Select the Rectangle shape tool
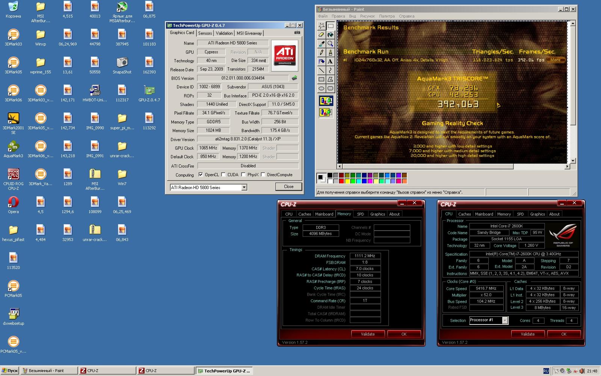The width and height of the screenshot is (601, 376). click(x=322, y=79)
